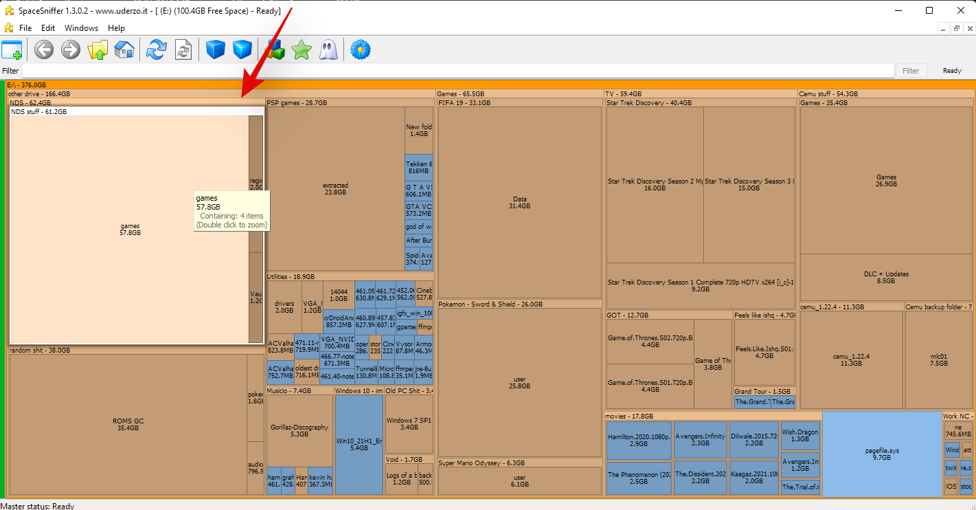Select the Win10_21H1 file block
Screen dimensions: 976x510
359,444
